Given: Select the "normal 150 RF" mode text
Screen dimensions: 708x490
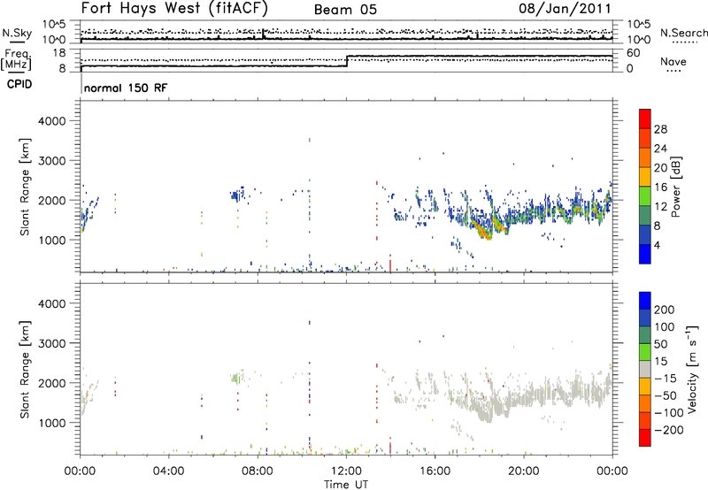Looking at the screenshot, I should (126, 88).
